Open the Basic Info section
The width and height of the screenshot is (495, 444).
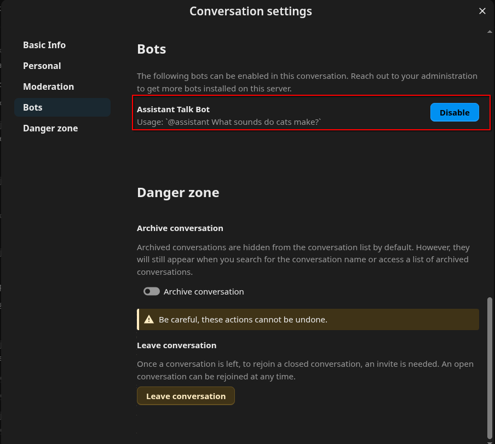[x=44, y=45]
